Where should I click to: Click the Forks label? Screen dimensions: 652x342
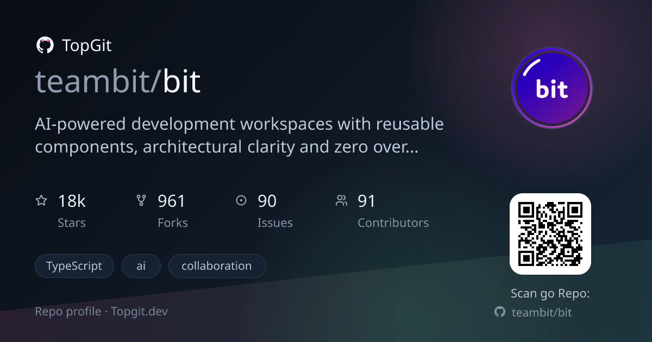point(173,223)
